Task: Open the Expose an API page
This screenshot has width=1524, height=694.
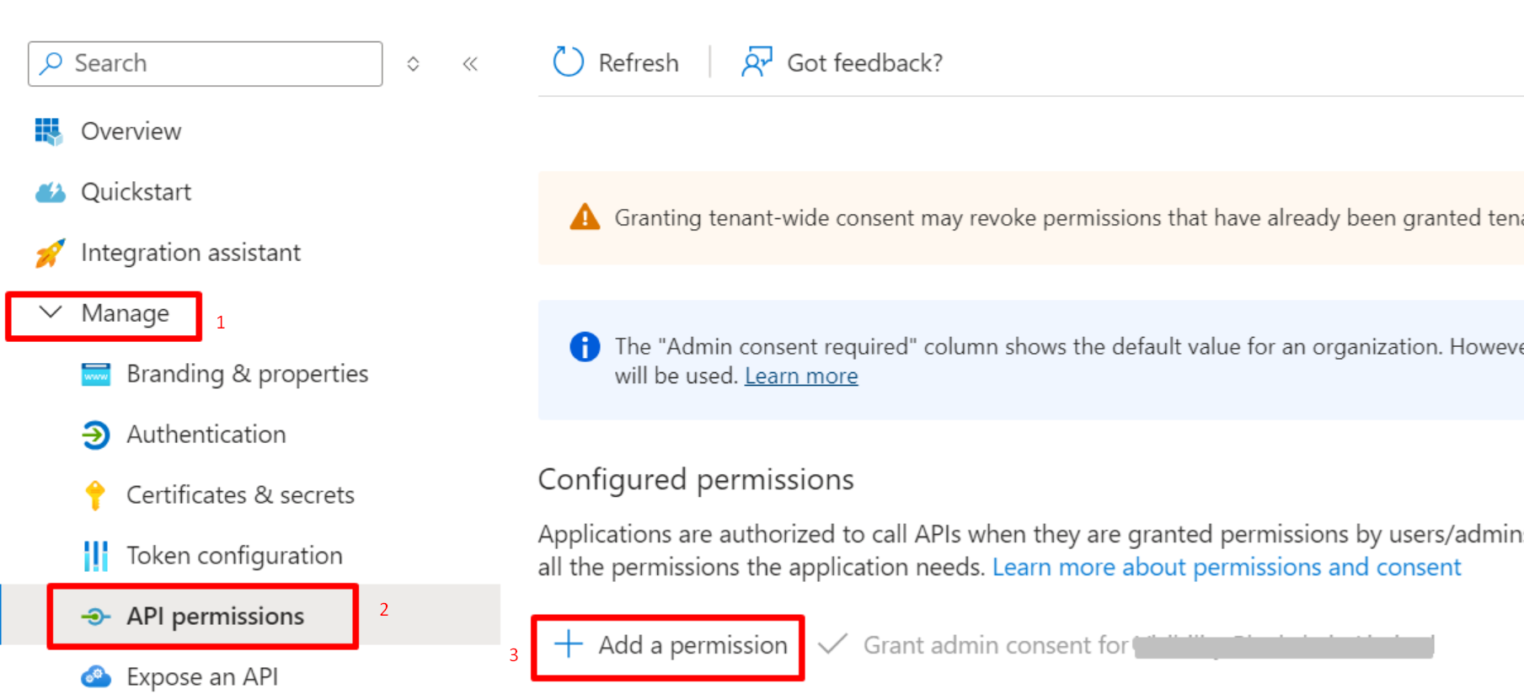Action: 202,676
